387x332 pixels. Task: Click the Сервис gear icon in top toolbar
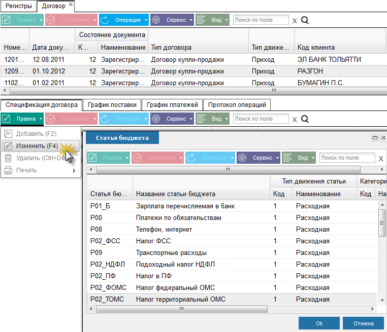156,20
